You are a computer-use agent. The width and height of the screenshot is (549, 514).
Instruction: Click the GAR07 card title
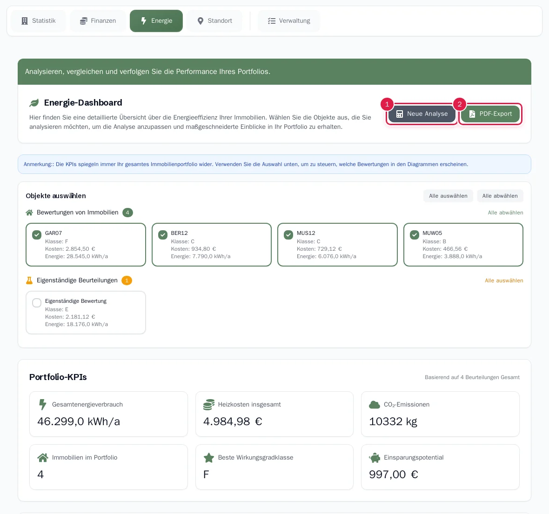[54, 233]
